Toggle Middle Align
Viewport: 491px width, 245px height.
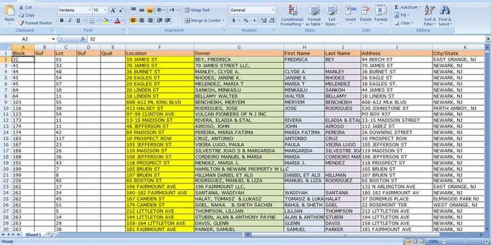tap(141, 10)
